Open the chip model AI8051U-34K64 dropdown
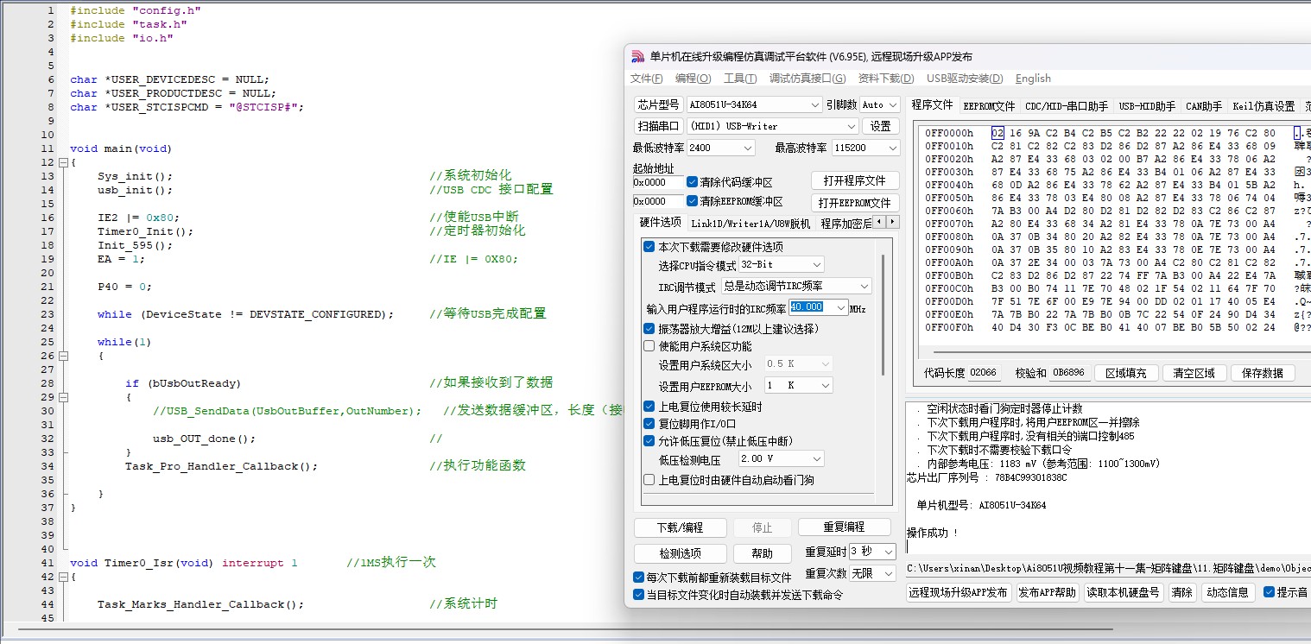 point(754,104)
